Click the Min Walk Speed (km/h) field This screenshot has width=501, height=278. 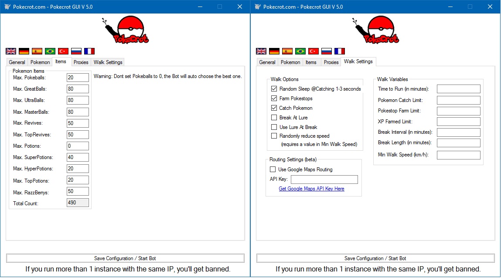(x=459, y=155)
